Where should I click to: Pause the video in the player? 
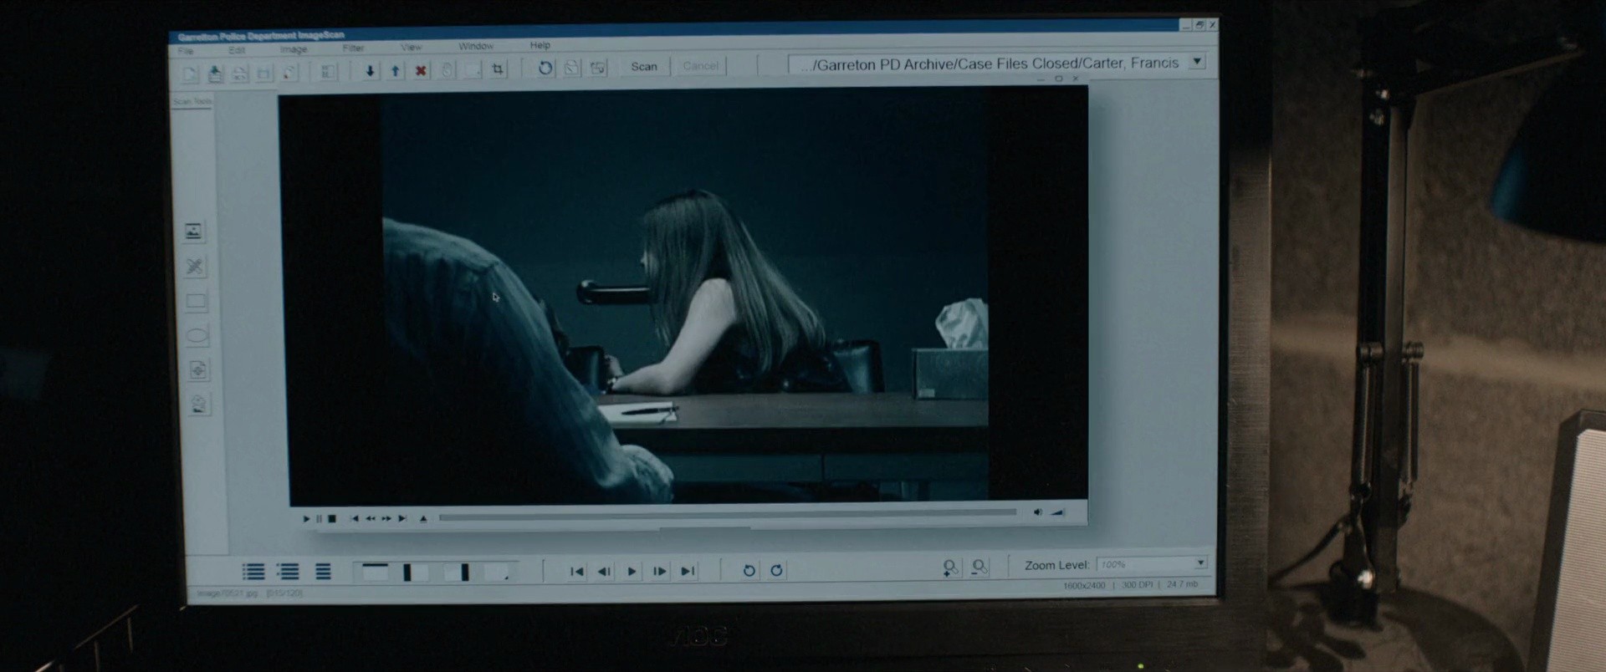[319, 519]
